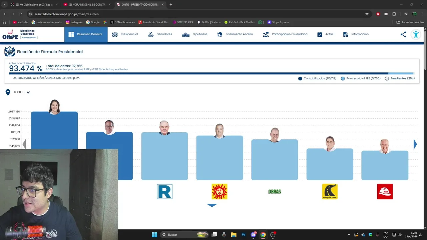Open the bookmarks apps grid icon
This screenshot has height=240, width=427.
(4, 22)
